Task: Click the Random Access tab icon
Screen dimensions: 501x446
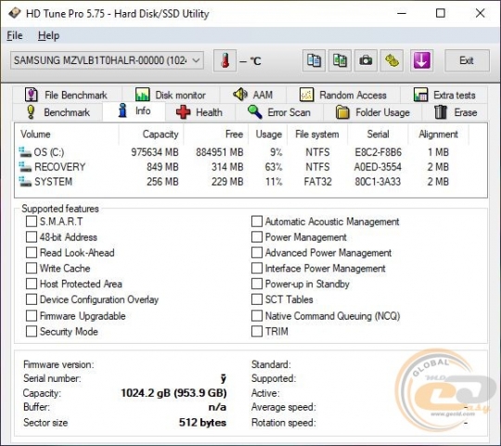Action: (306, 95)
